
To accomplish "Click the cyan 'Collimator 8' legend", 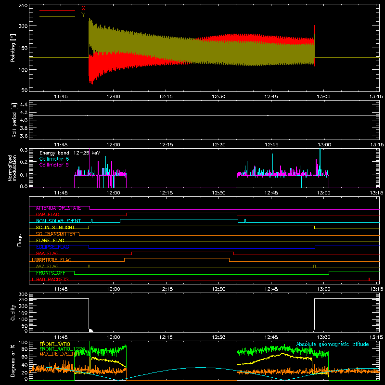I will (54, 159).
